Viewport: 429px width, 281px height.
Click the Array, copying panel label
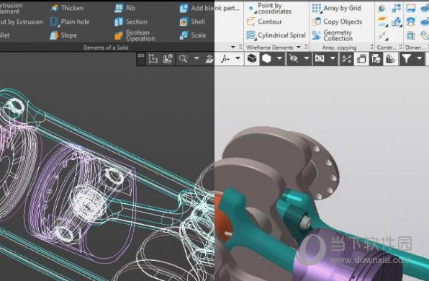[339, 48]
